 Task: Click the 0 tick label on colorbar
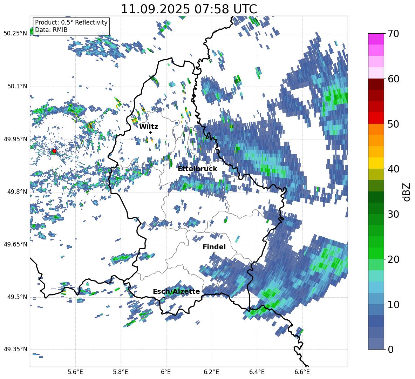click(x=390, y=349)
